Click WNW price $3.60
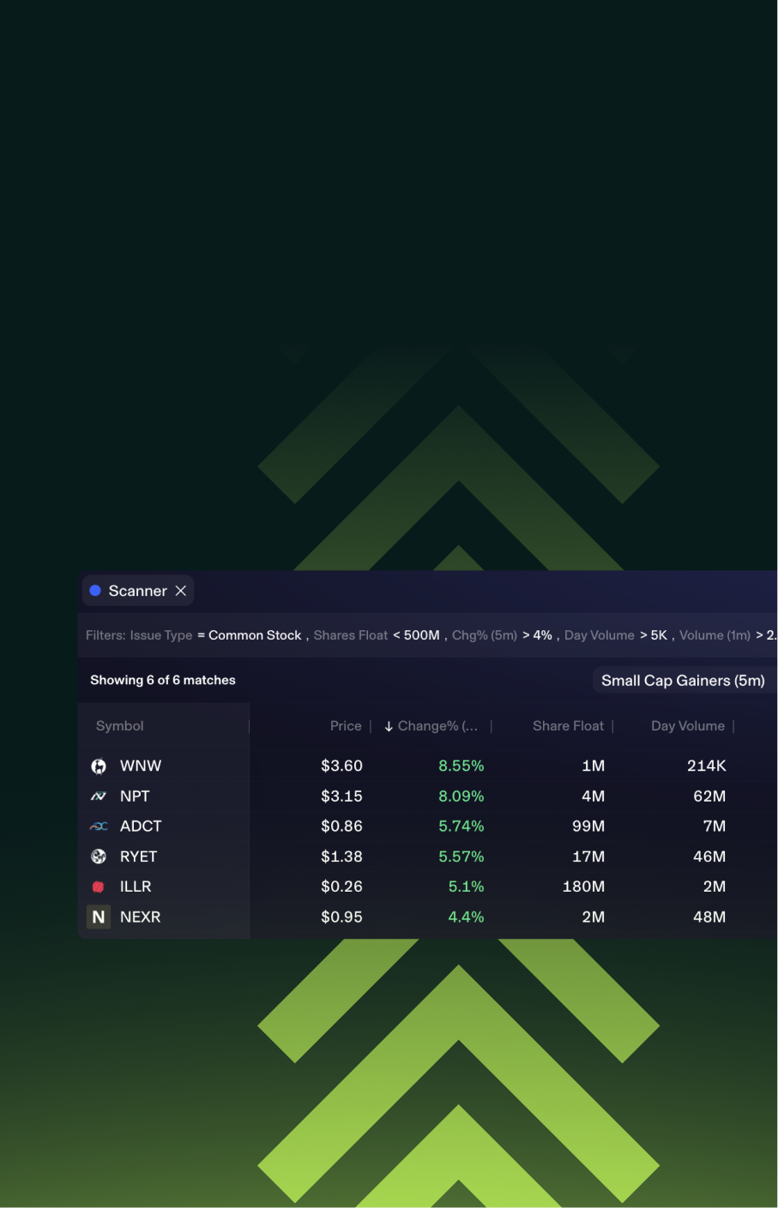Screen dimensions: 778x1208 pyautogui.click(x=341, y=766)
